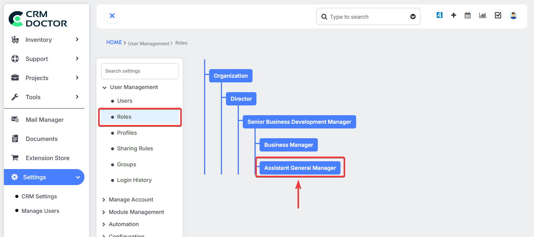The height and width of the screenshot is (237, 534).
Task: Select the Director role node
Action: pyautogui.click(x=241, y=99)
